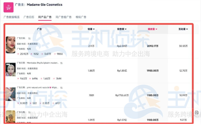The width and height of the screenshot is (201, 126).
Task: Select play count 1180.00万
Action: [x=153, y=95]
